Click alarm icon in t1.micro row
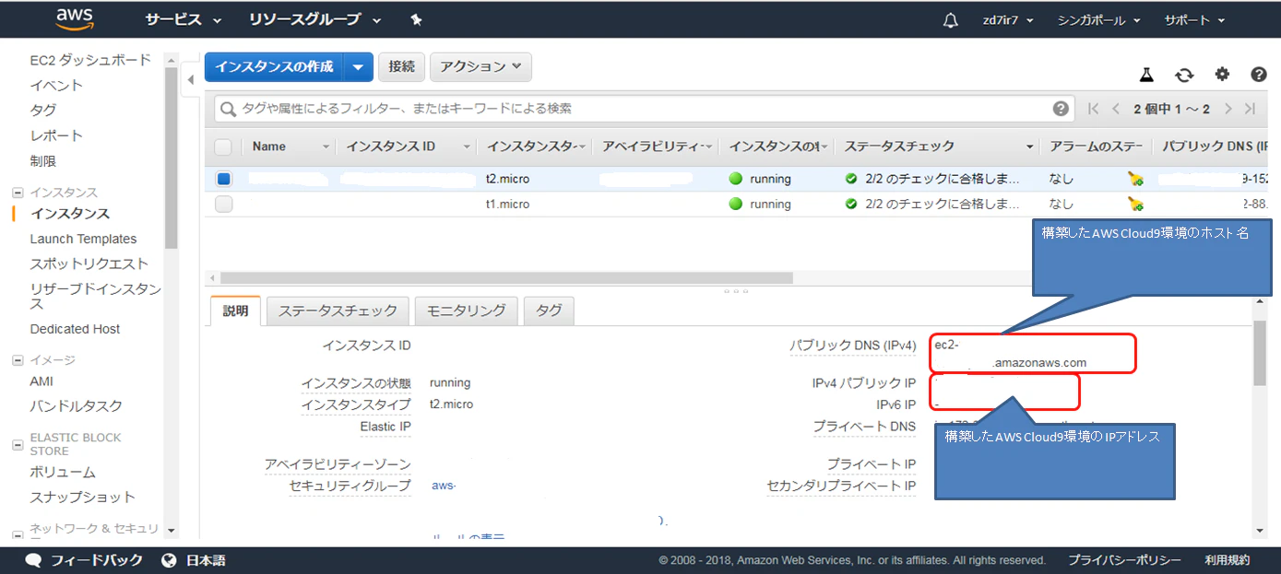1281x574 pixels. pos(1136,204)
